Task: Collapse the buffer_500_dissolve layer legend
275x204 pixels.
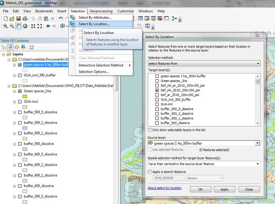Action: coord(14,144)
